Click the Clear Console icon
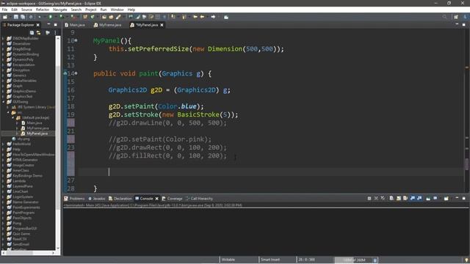 (391, 199)
